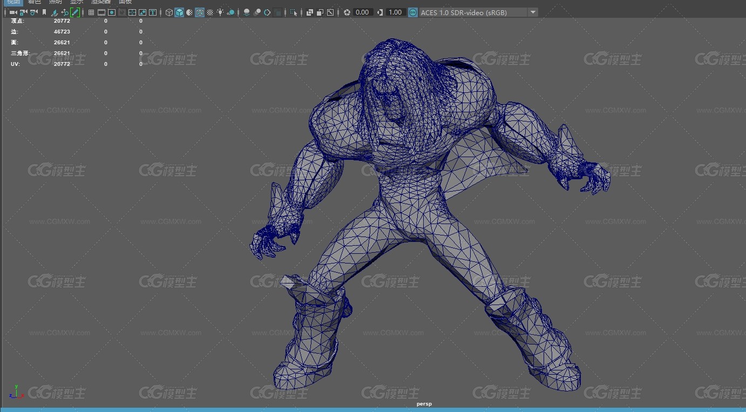Click the 2D Pan/Zoom icon
Image resolution: width=746 pixels, height=412 pixels.
(x=65, y=12)
